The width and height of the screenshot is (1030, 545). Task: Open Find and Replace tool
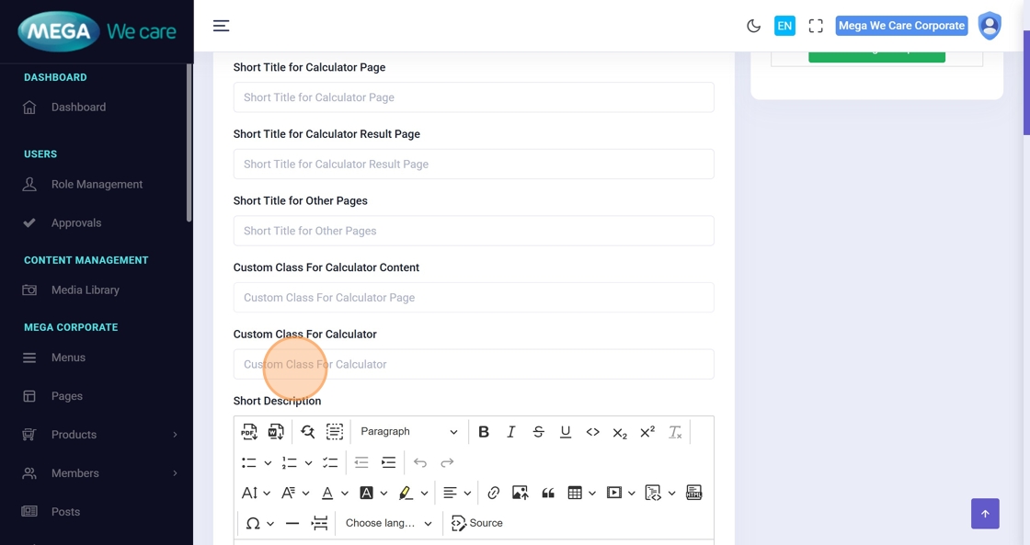(x=307, y=432)
